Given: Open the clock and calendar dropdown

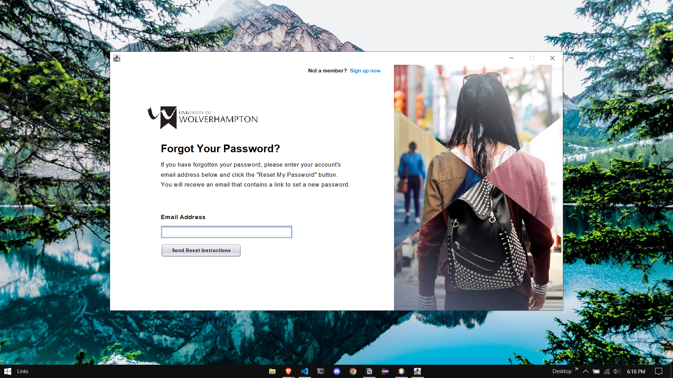Looking at the screenshot, I should [637, 371].
